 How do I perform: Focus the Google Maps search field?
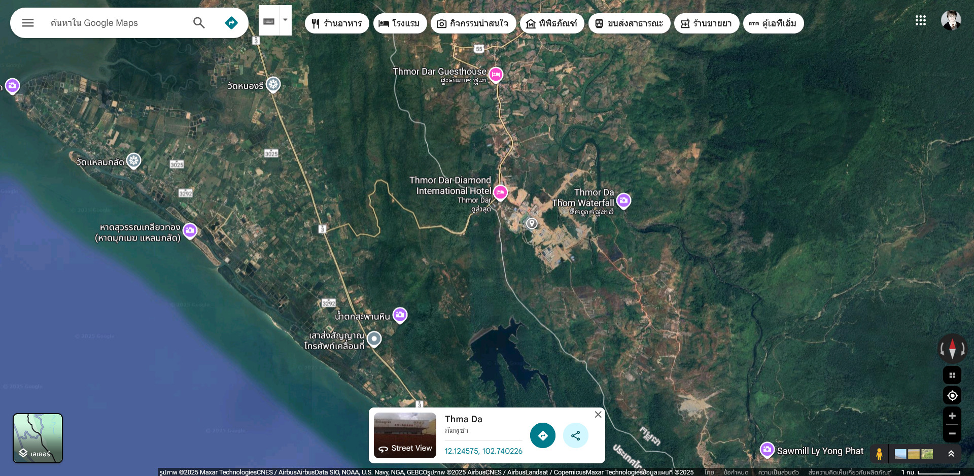click(x=117, y=23)
